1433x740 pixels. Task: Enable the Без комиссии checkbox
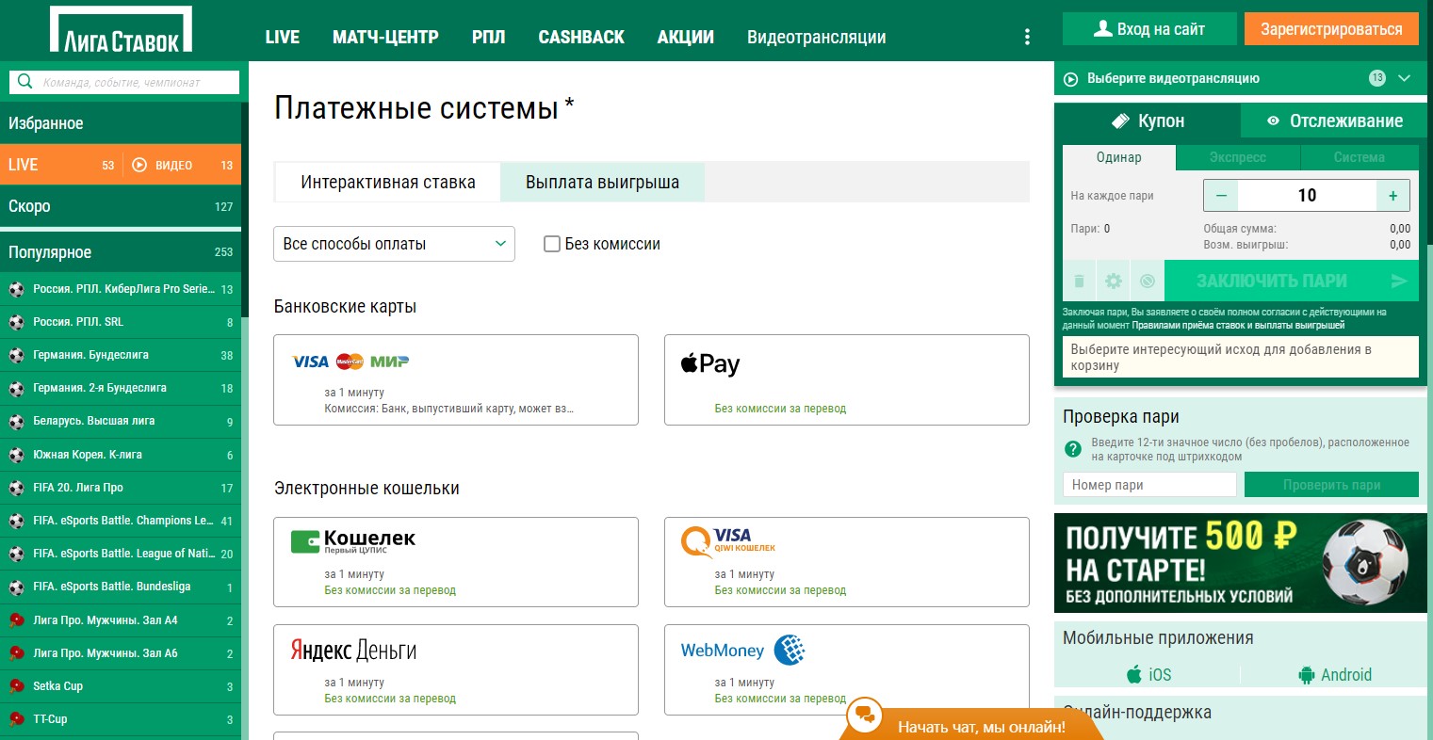tap(552, 244)
